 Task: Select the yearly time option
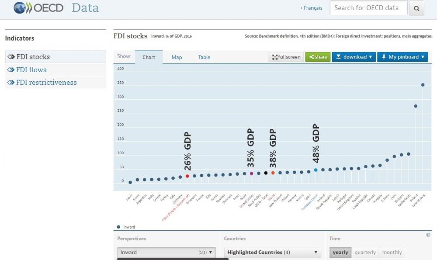point(340,252)
